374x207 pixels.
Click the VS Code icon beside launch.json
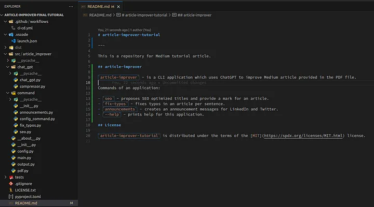coord(12,40)
